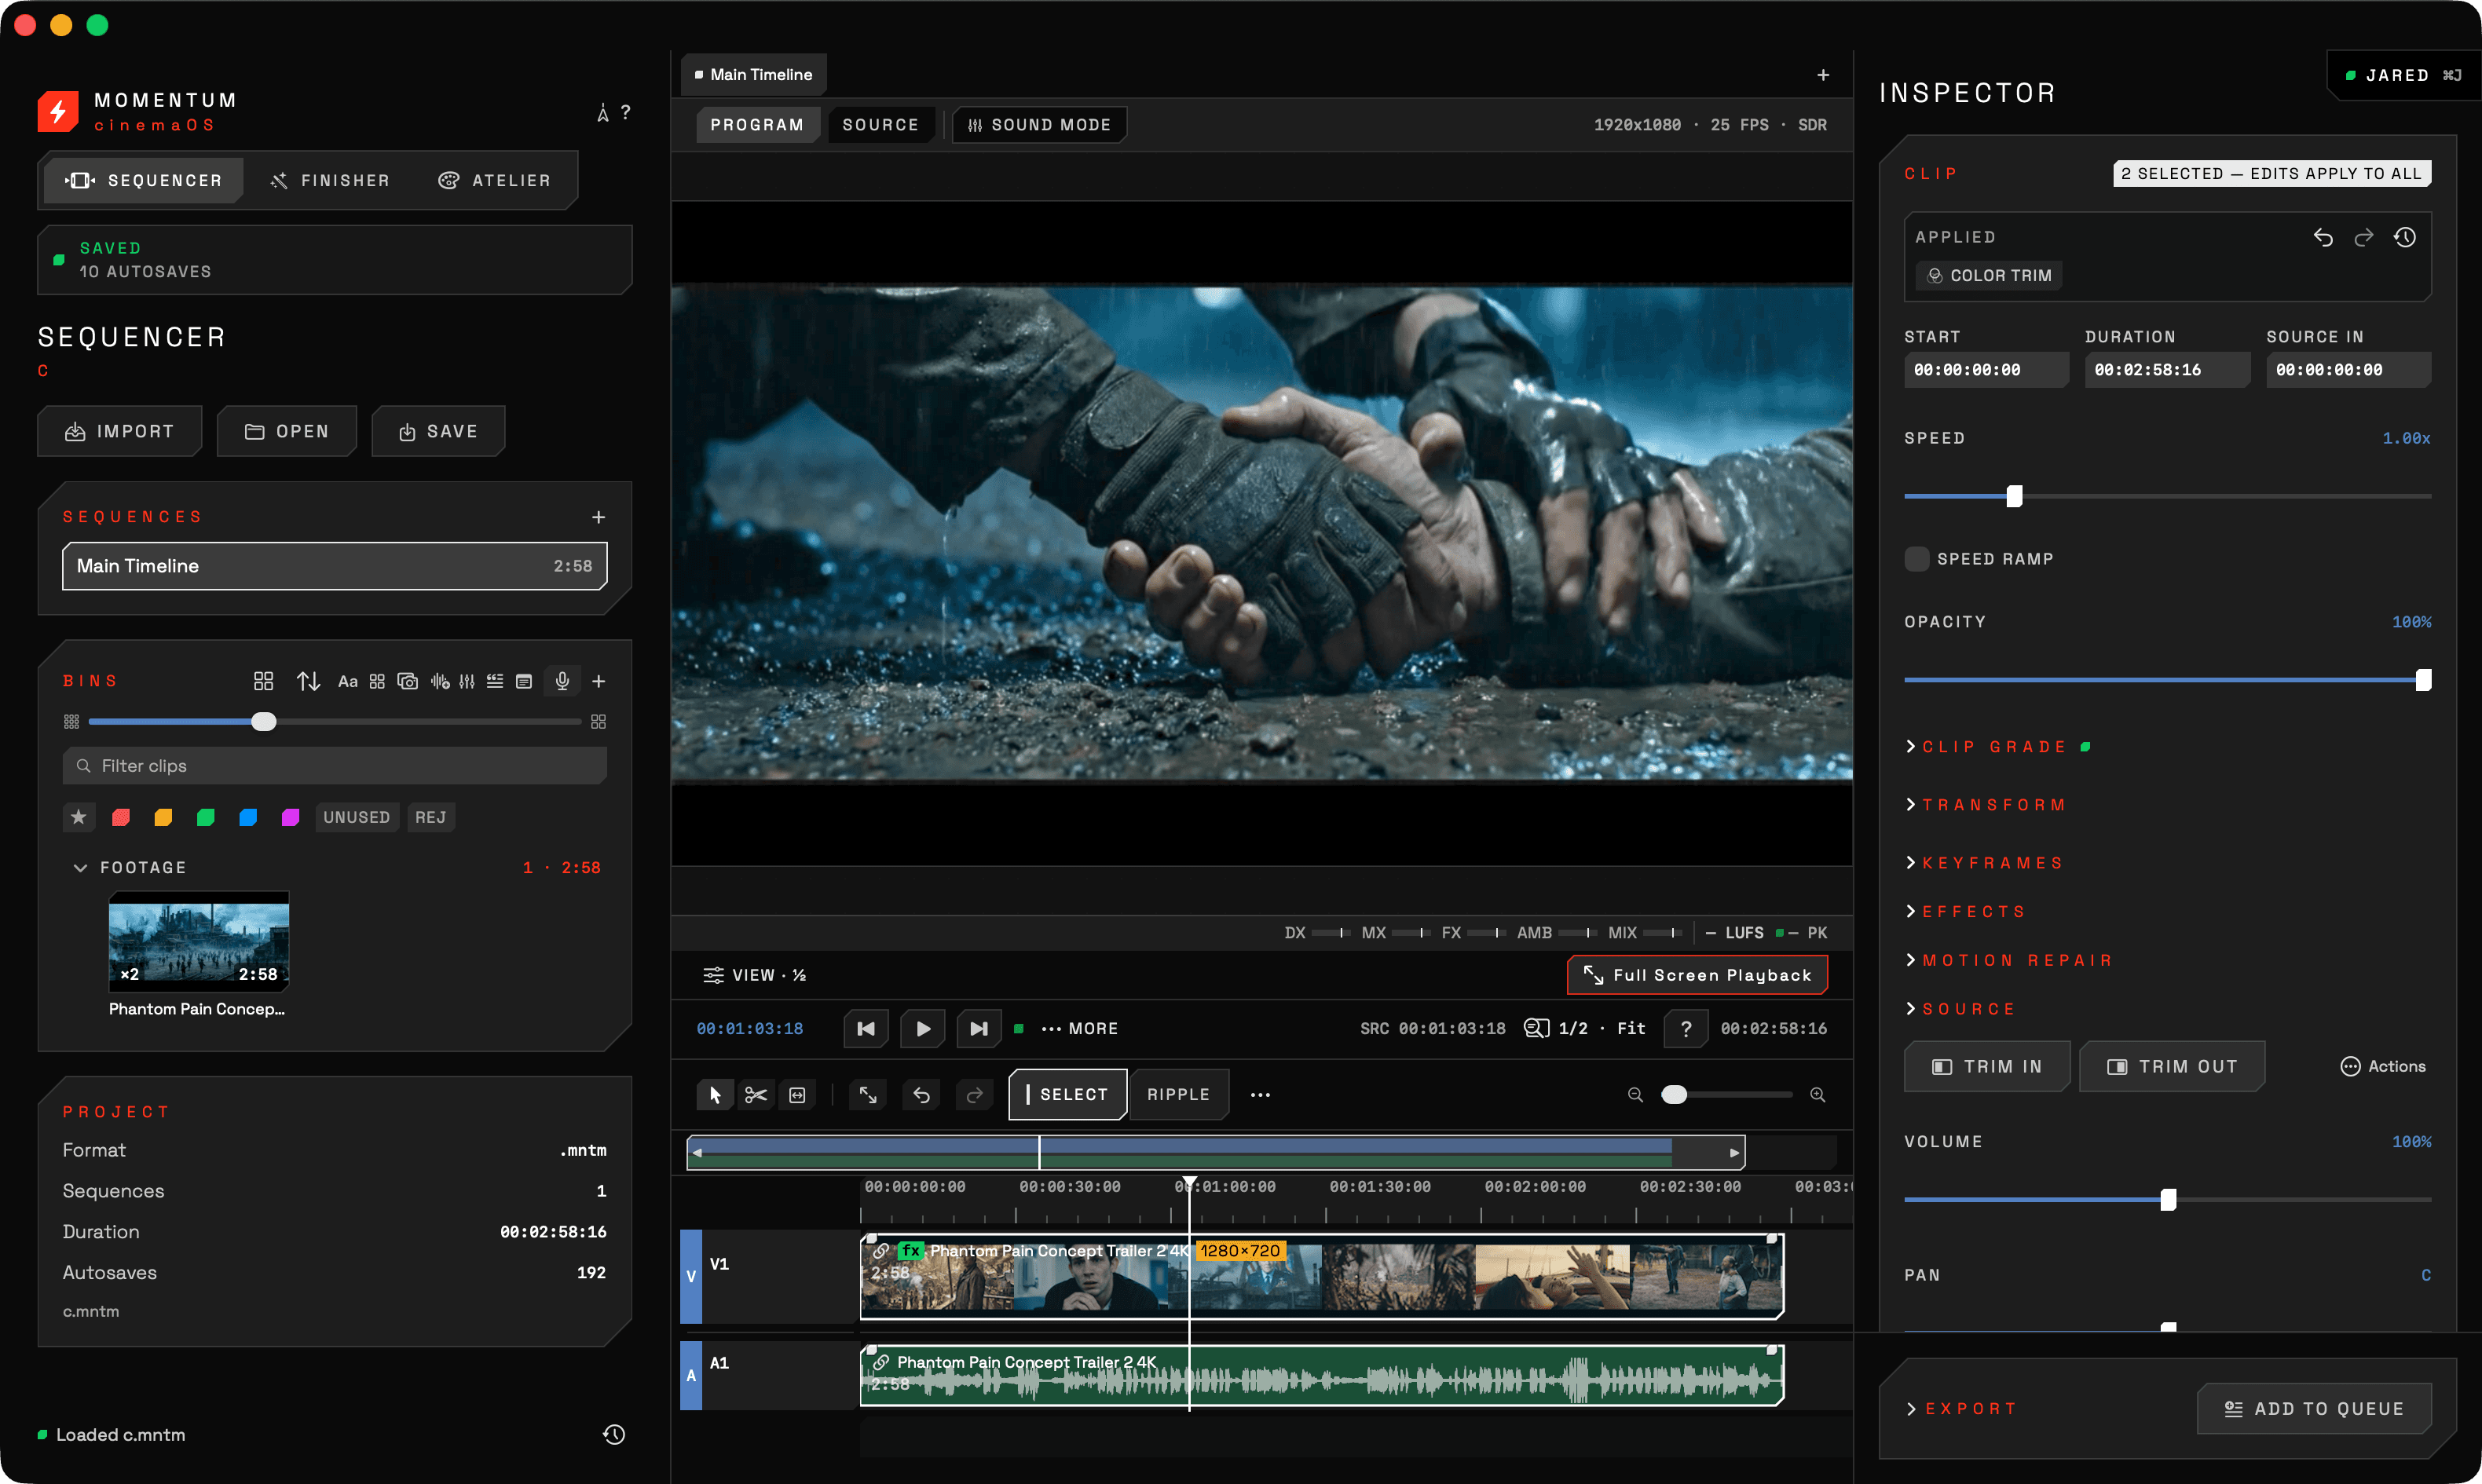Click the waveform-plus audio icon in Bins
Screen dimensions: 2482x1484
click(440, 681)
